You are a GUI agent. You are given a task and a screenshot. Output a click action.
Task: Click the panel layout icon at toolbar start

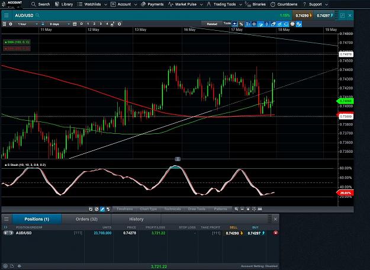4,24
